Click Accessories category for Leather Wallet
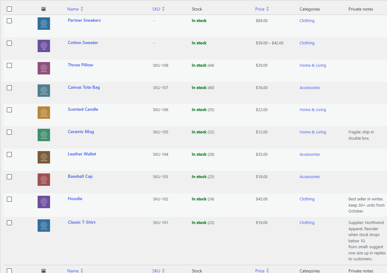 tap(310, 154)
